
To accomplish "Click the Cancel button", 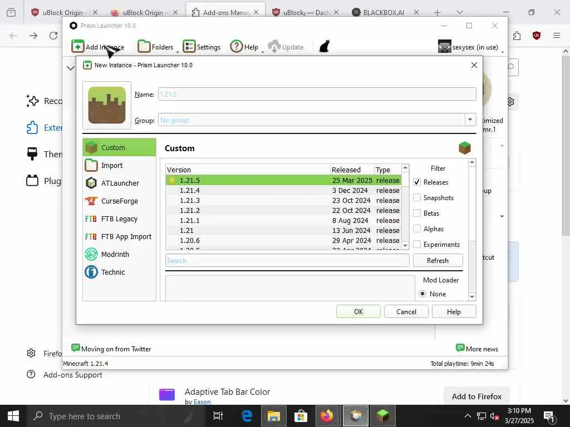I will (x=406, y=311).
